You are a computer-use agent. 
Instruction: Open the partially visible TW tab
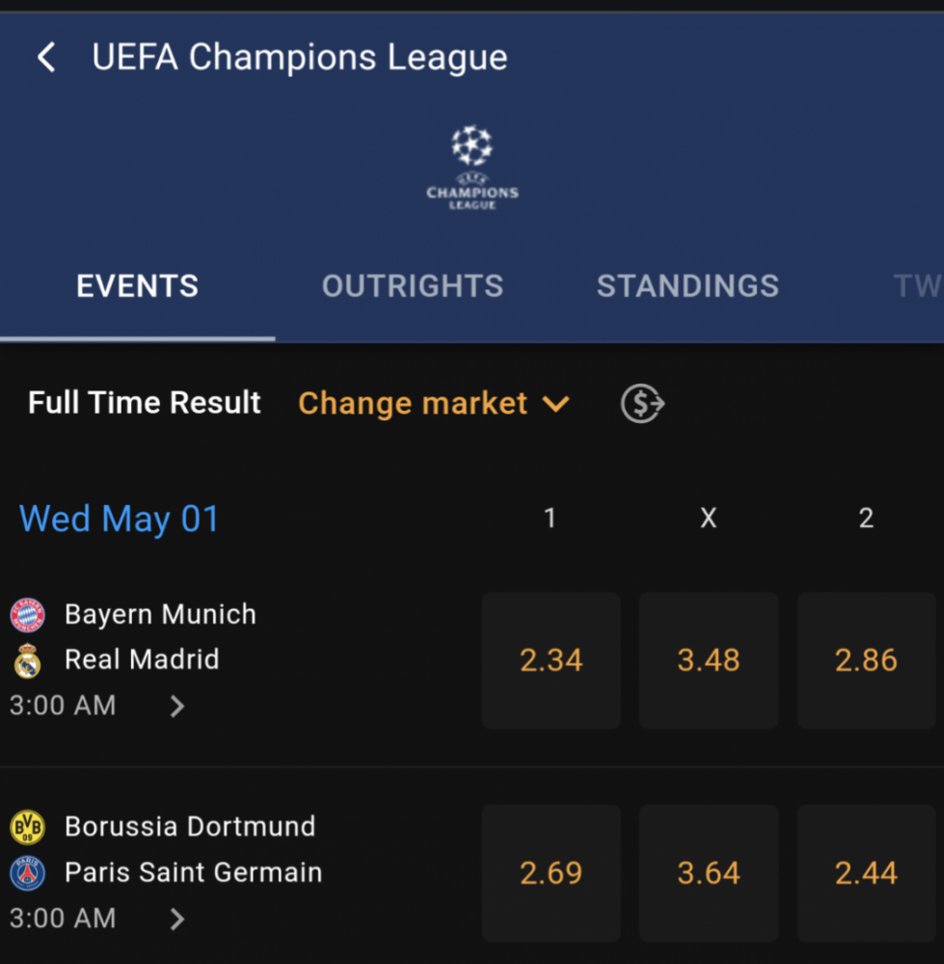tap(918, 286)
